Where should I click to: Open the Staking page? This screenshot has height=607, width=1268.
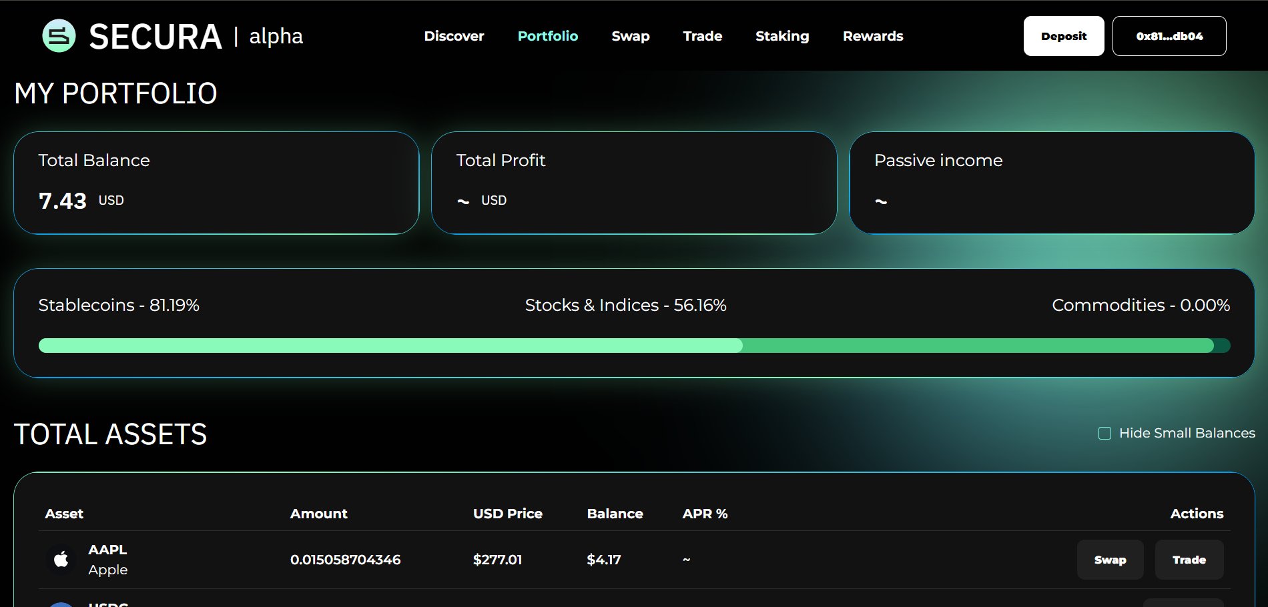[x=782, y=36]
